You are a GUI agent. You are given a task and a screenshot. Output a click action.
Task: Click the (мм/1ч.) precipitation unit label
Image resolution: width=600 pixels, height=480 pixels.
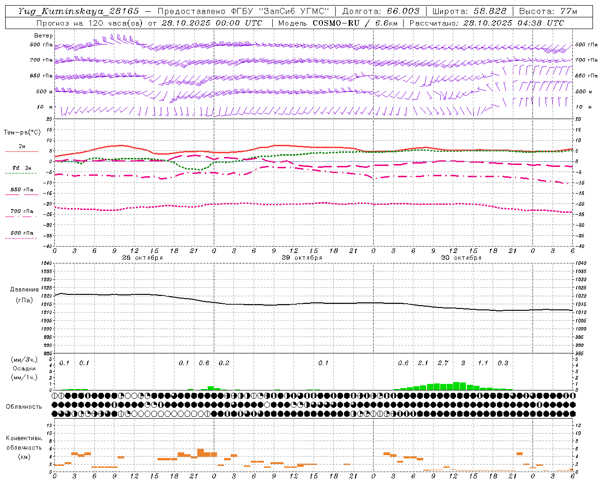point(24,378)
